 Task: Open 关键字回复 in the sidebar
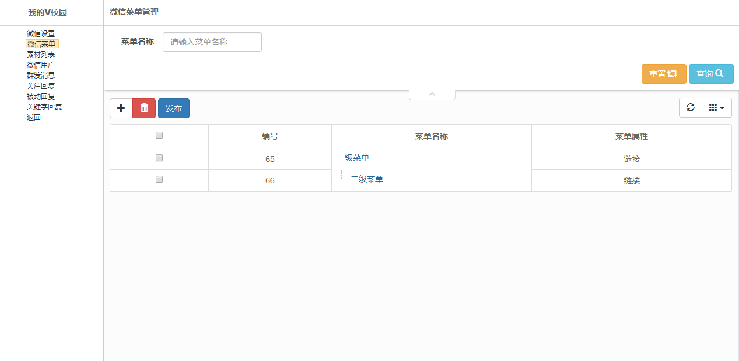coord(44,107)
